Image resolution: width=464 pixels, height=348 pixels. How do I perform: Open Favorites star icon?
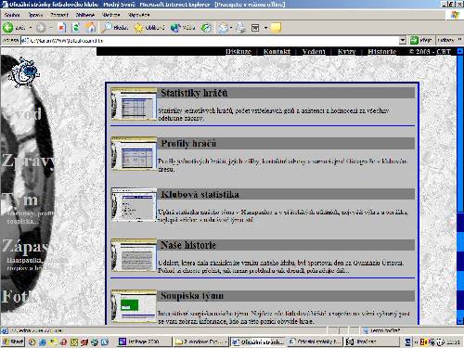(x=139, y=28)
